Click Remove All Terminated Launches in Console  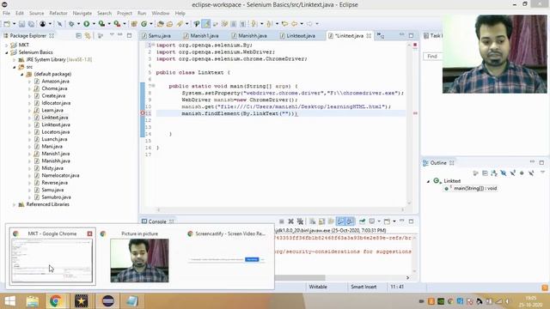point(300,221)
